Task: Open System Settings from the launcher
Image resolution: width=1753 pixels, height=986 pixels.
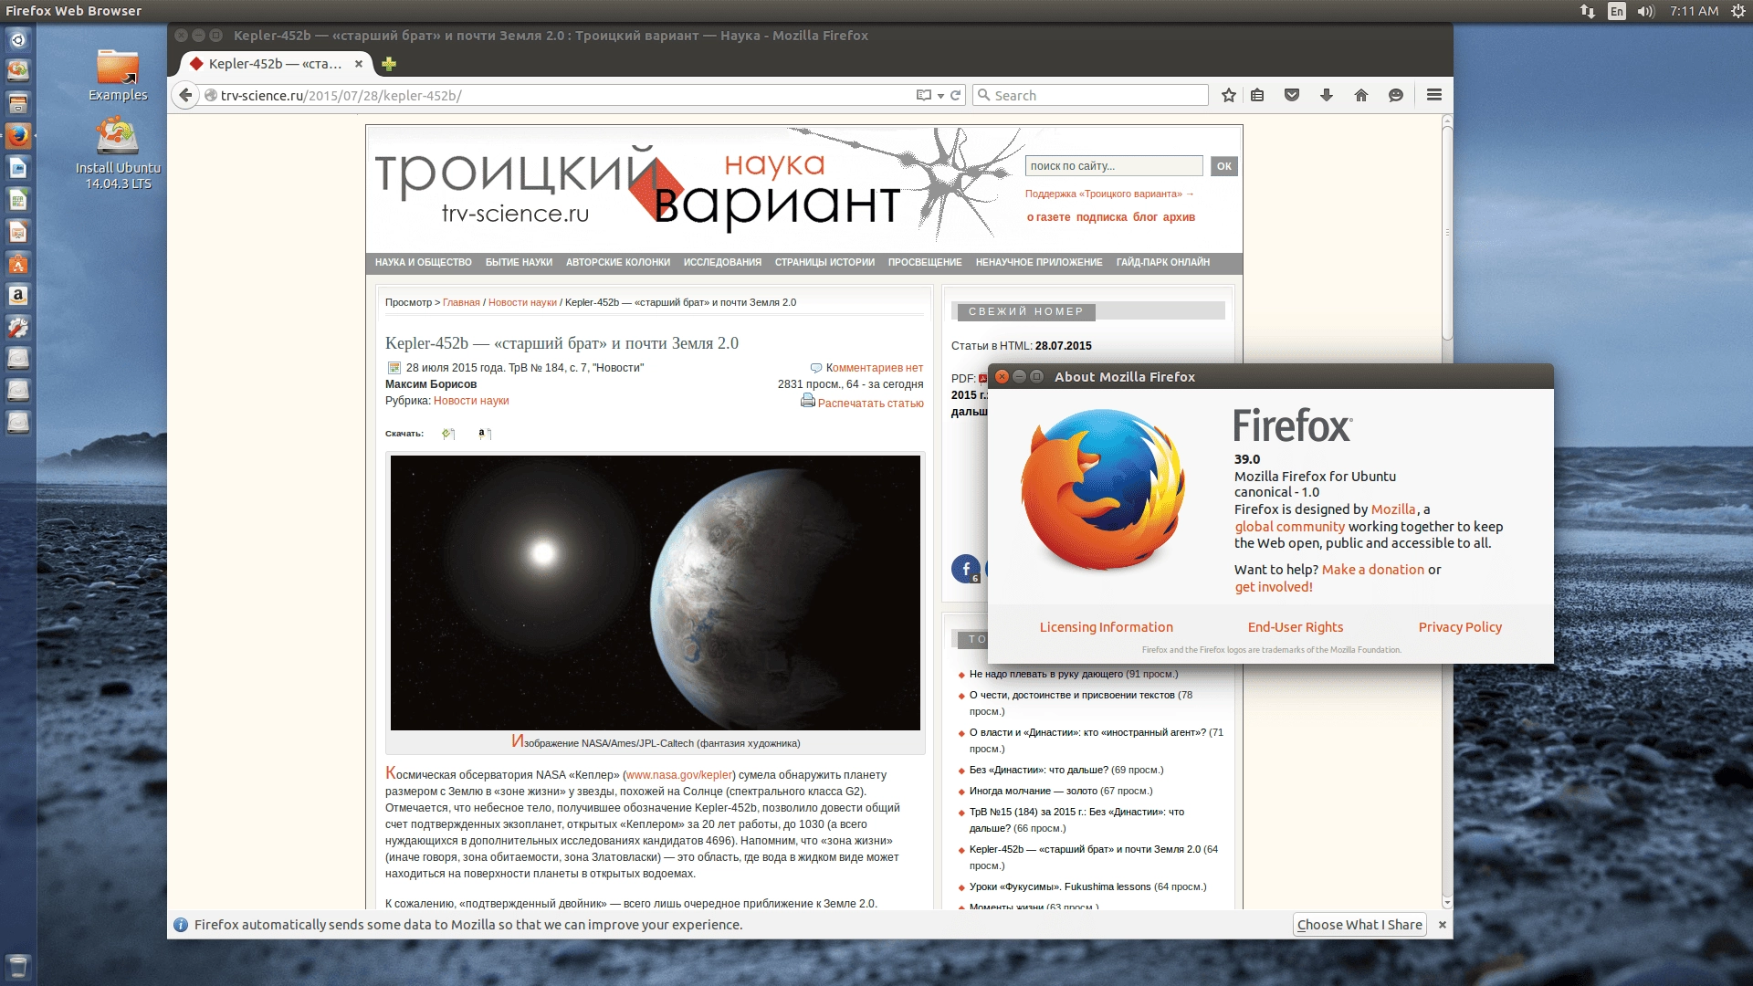Action: tap(18, 328)
